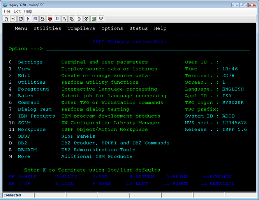
Task: Open the ISPF Help action bar item
Action: tap(160, 28)
